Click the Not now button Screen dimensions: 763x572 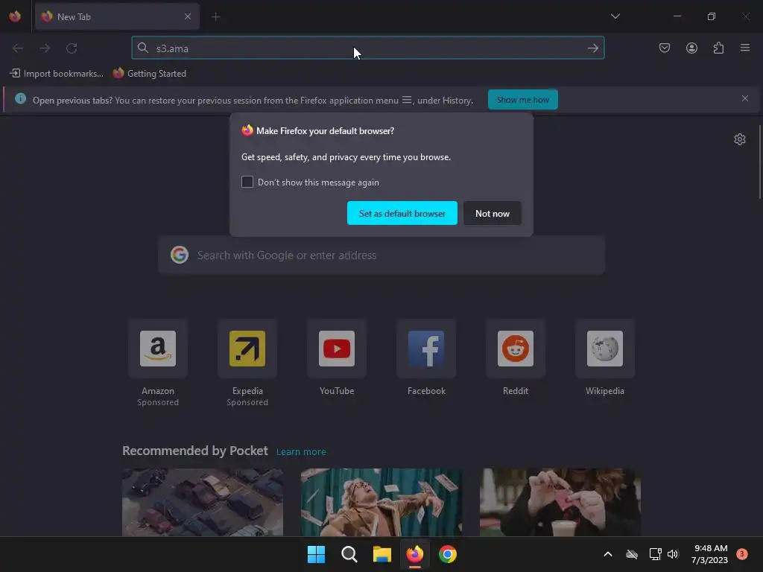point(493,213)
